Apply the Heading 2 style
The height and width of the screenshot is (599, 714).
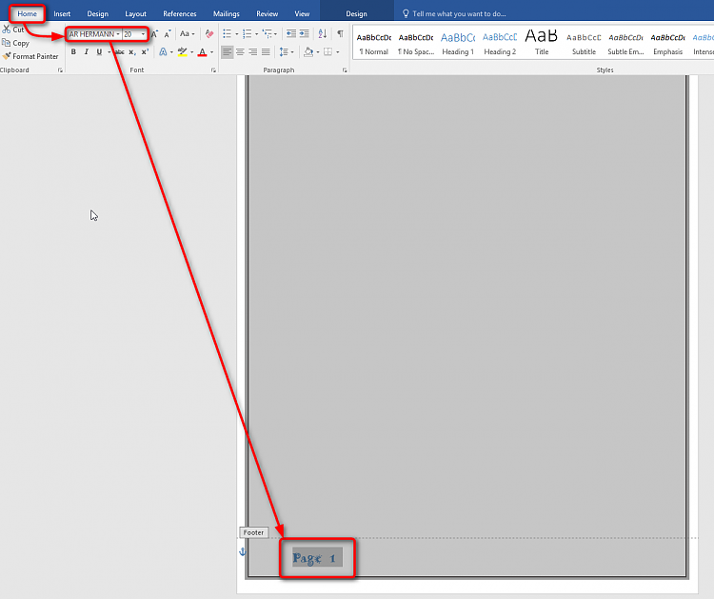point(500,44)
